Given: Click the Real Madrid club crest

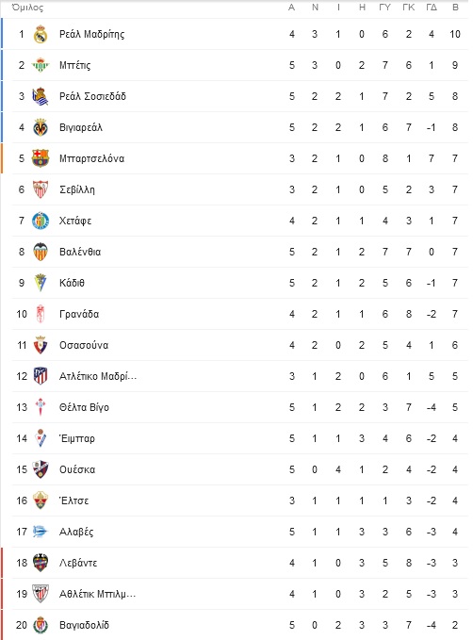Looking at the screenshot, I should (x=41, y=34).
